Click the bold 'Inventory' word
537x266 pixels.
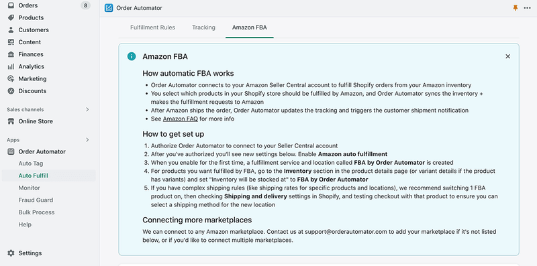pos(297,171)
